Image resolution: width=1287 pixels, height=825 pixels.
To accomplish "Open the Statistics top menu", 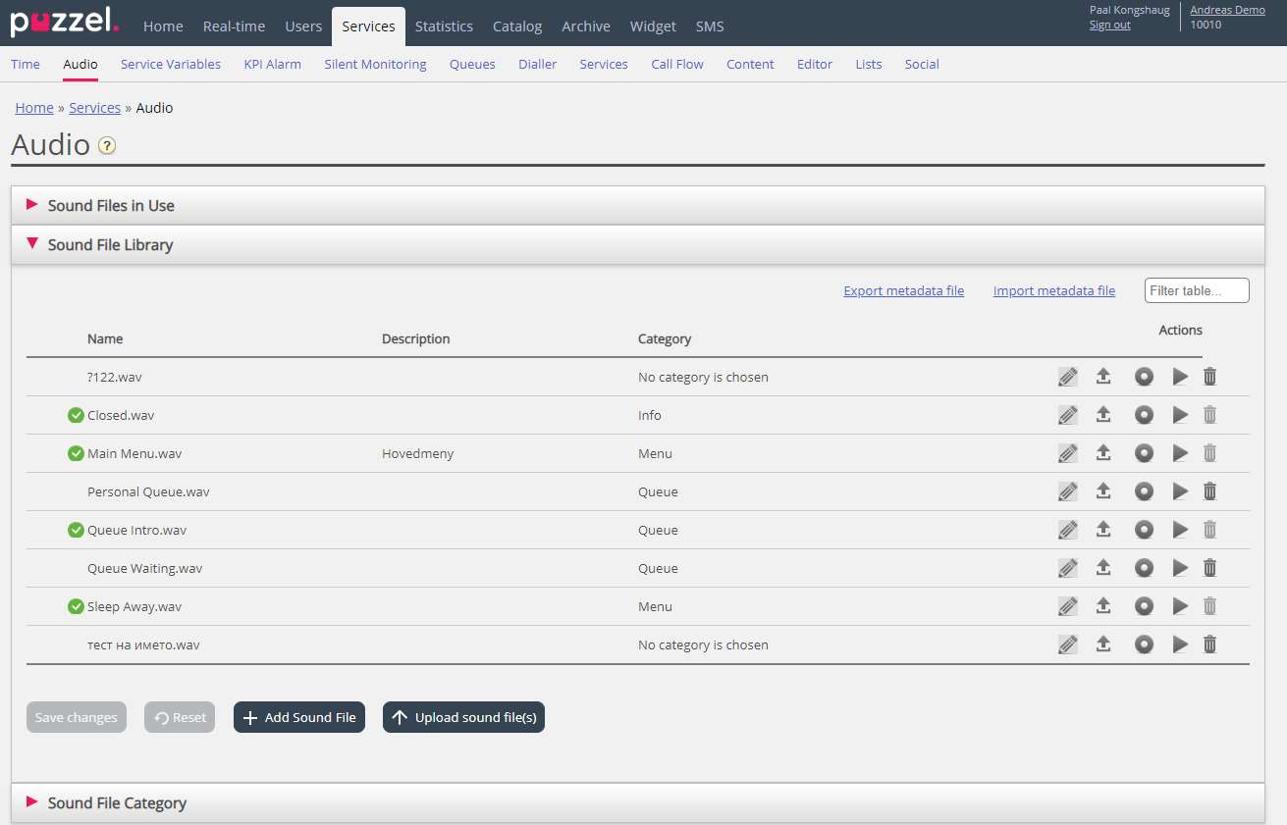I will coord(444,26).
